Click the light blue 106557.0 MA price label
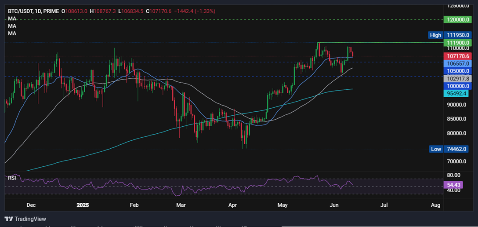The width and height of the screenshot is (478, 227). pyautogui.click(x=458, y=63)
